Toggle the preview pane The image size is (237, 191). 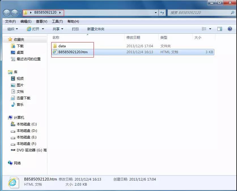pyautogui.click(x=220, y=29)
